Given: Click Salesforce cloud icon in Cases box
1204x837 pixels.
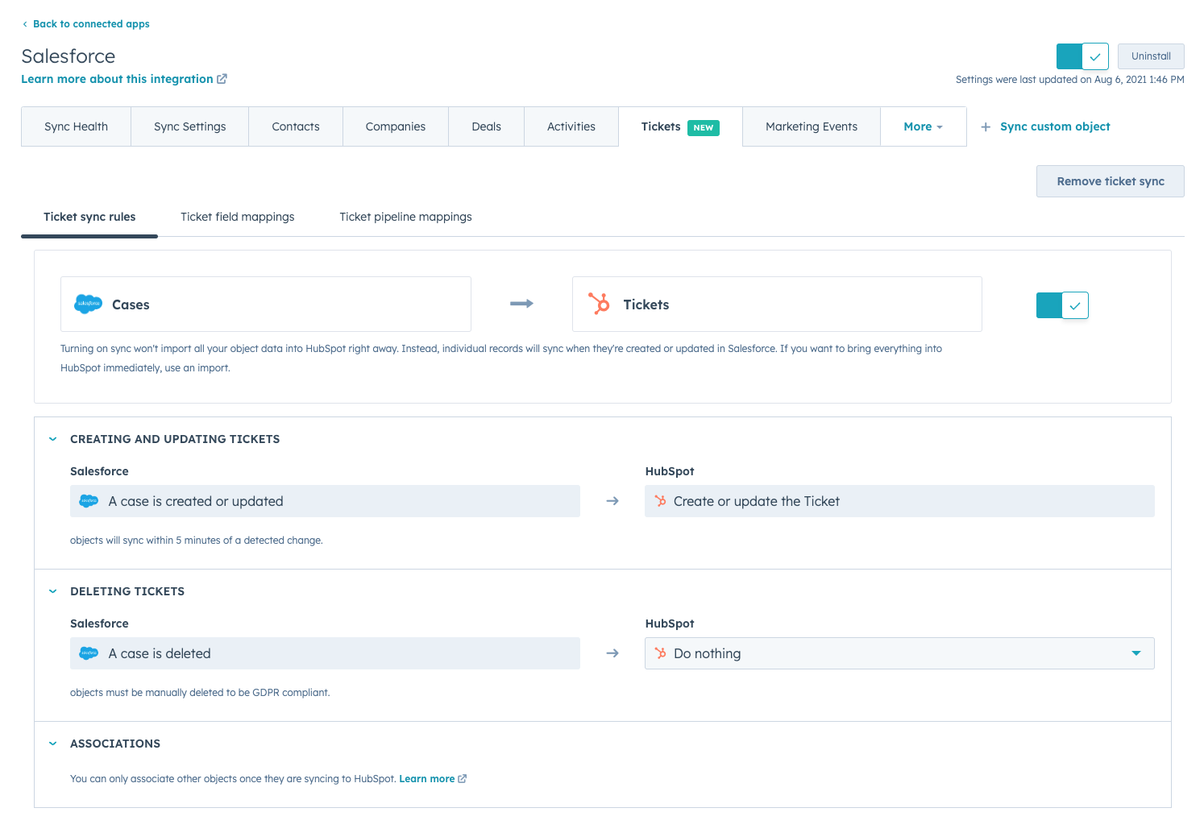Looking at the screenshot, I should point(89,305).
